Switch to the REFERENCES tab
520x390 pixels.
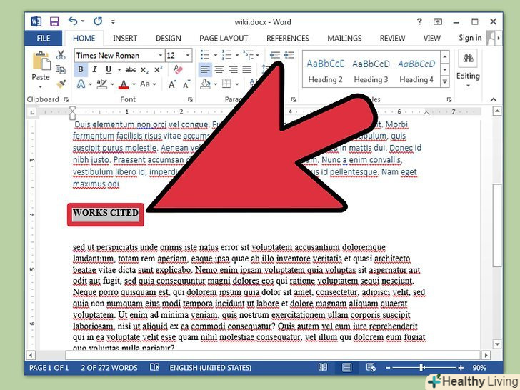pyautogui.click(x=288, y=39)
